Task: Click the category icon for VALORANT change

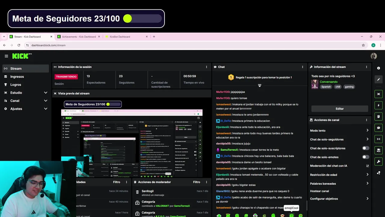Action: (x=137, y=203)
